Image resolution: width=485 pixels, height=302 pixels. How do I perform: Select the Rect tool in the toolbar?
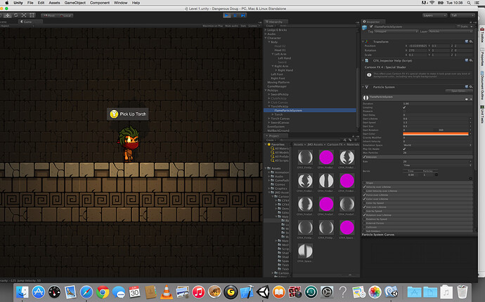coord(32,15)
